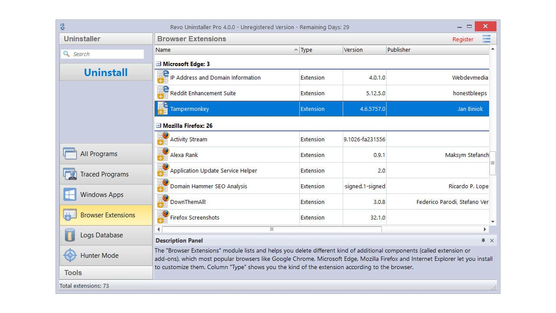Open the hamburger menu near Register
556x313 pixels.
point(486,39)
